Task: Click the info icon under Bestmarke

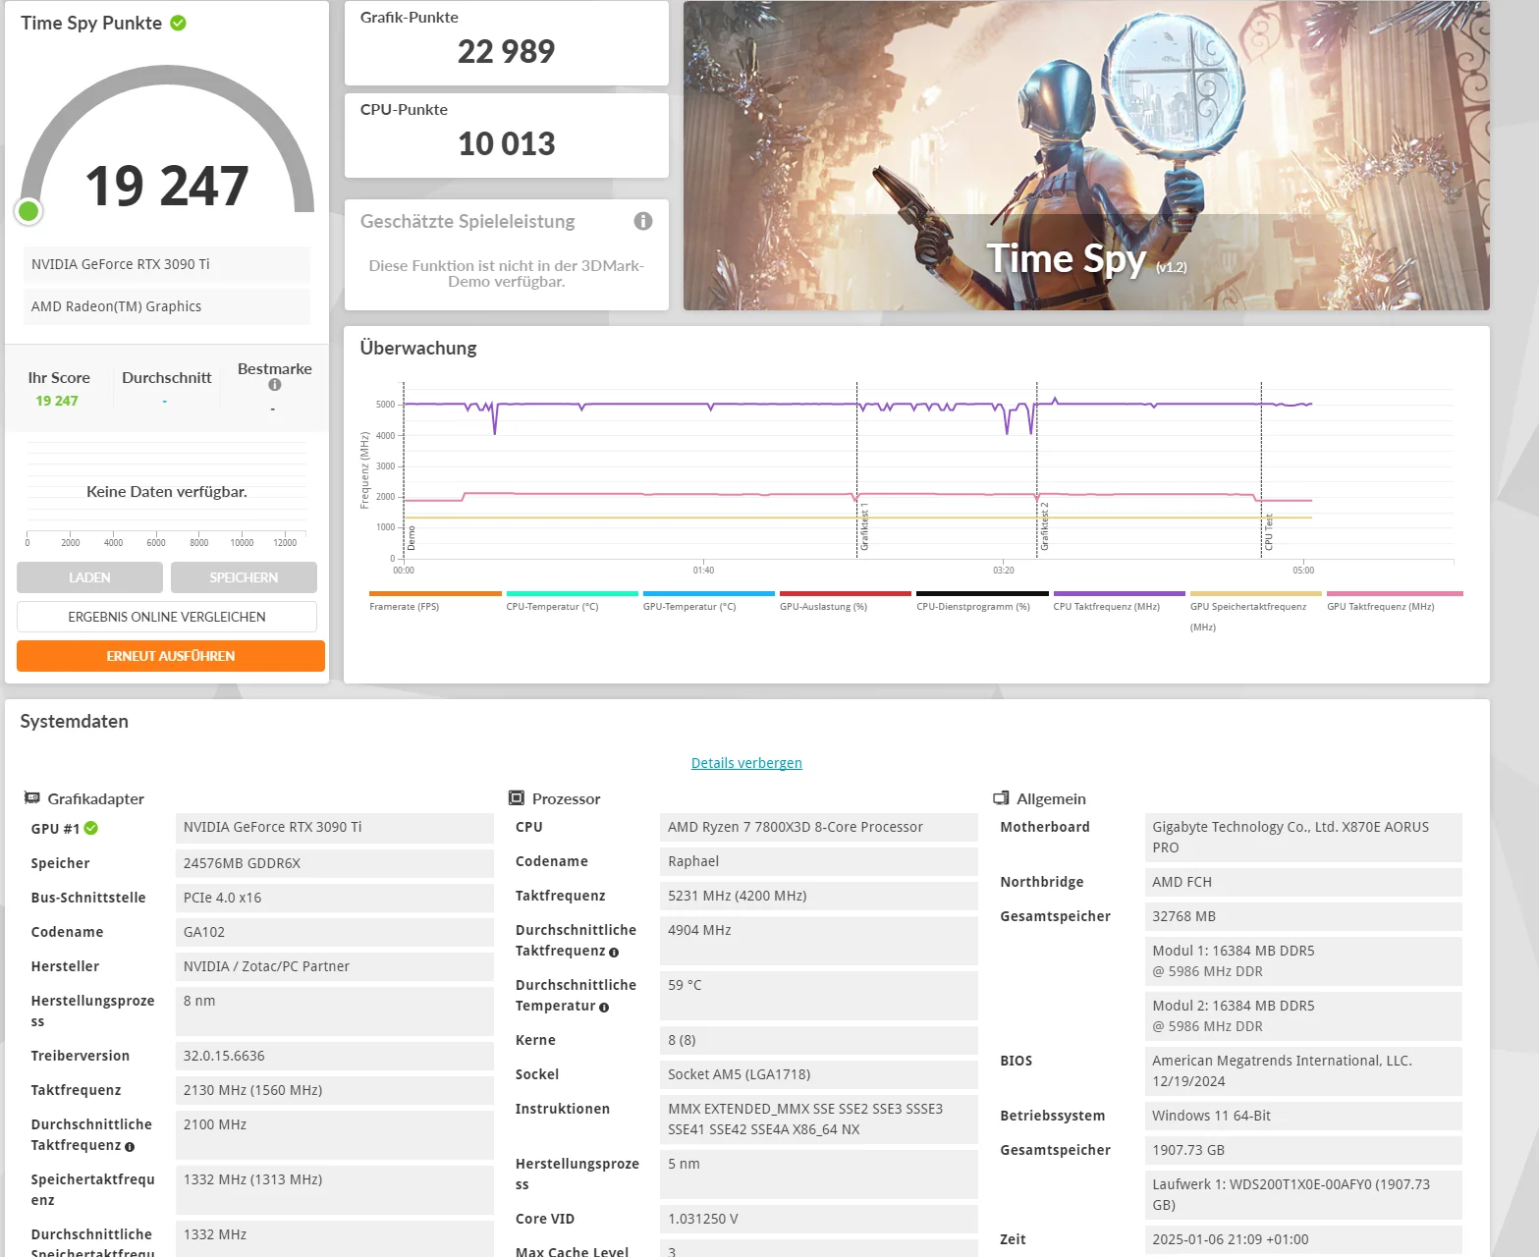Action: (275, 385)
